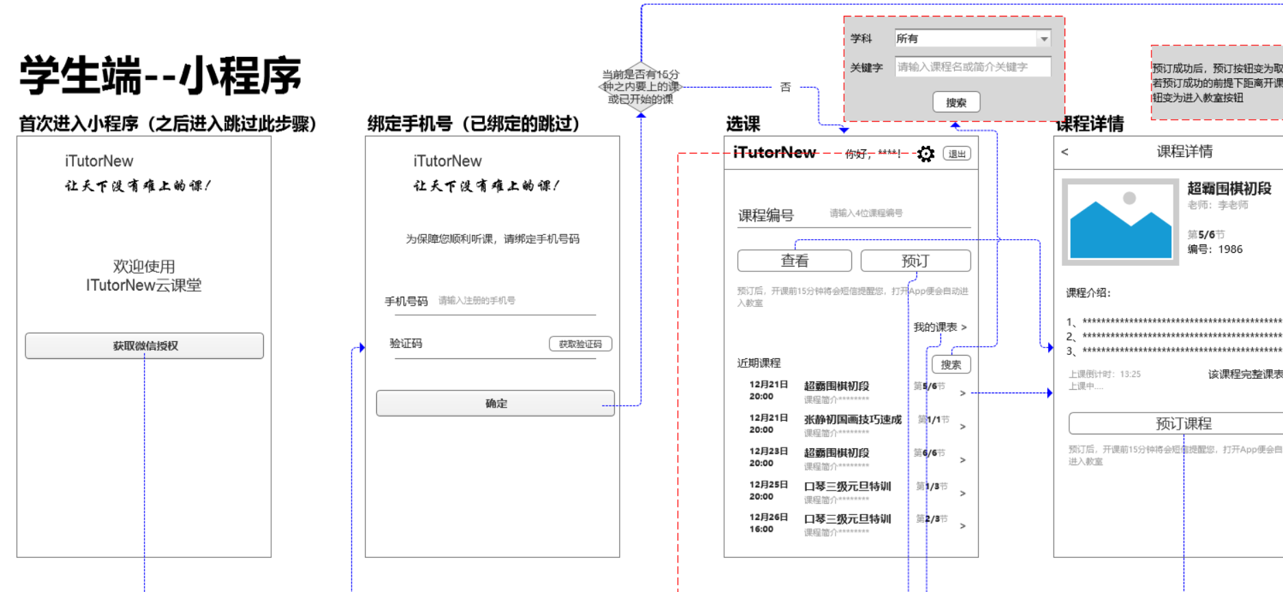Click the 获取微信授权 button

click(145, 345)
